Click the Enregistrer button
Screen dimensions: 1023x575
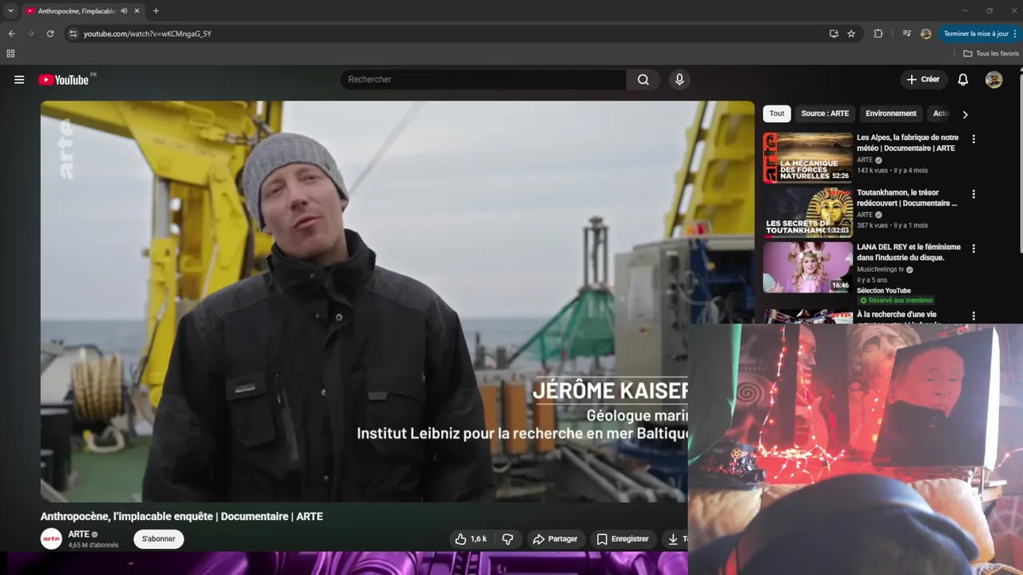click(x=623, y=539)
